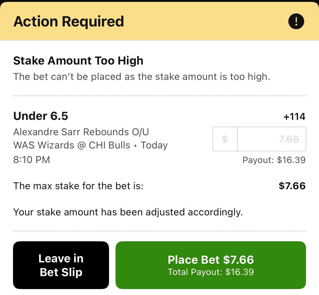Tap the Total Payout: $16.39 line
The image size is (319, 295).
(211, 272)
